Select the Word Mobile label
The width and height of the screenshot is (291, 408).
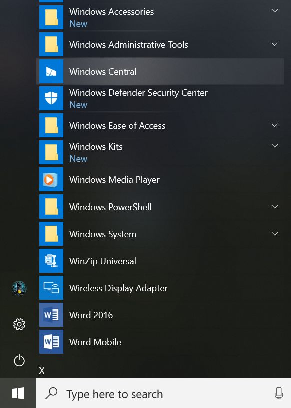coord(95,342)
